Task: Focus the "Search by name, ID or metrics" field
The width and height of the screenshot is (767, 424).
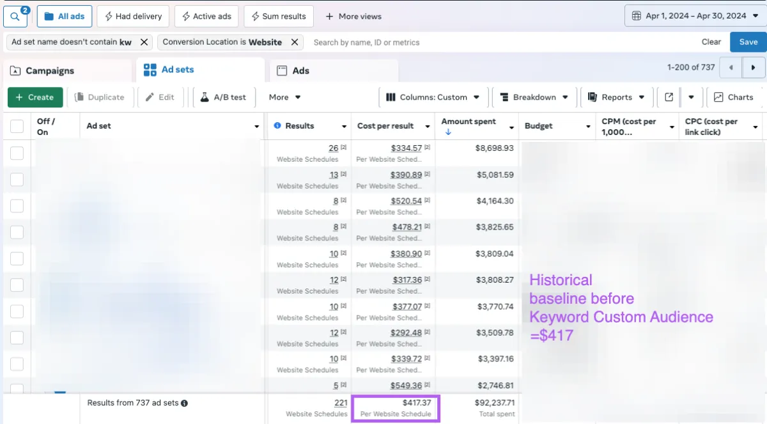Action: (502, 42)
